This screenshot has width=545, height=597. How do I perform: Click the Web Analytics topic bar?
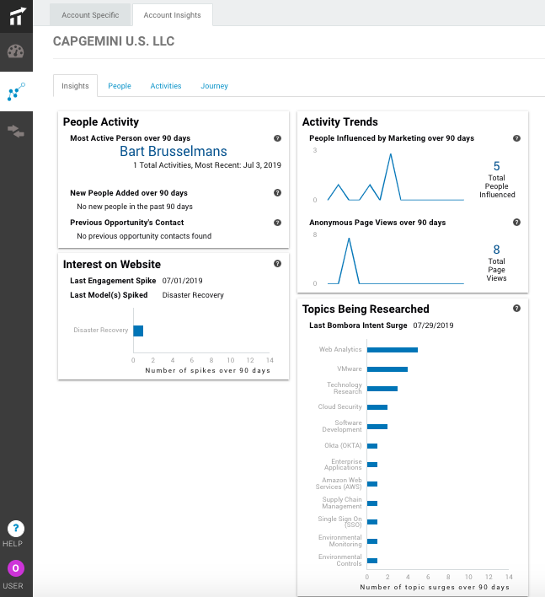(x=392, y=350)
